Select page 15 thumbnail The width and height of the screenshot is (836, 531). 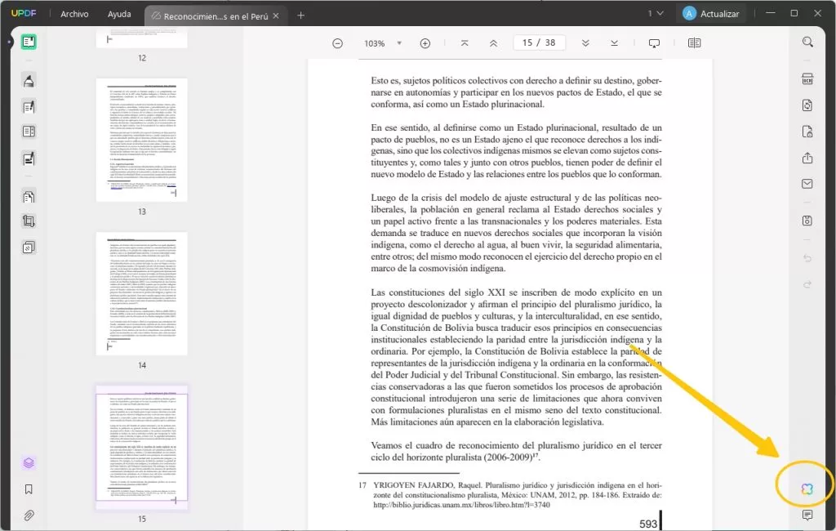tap(142, 447)
